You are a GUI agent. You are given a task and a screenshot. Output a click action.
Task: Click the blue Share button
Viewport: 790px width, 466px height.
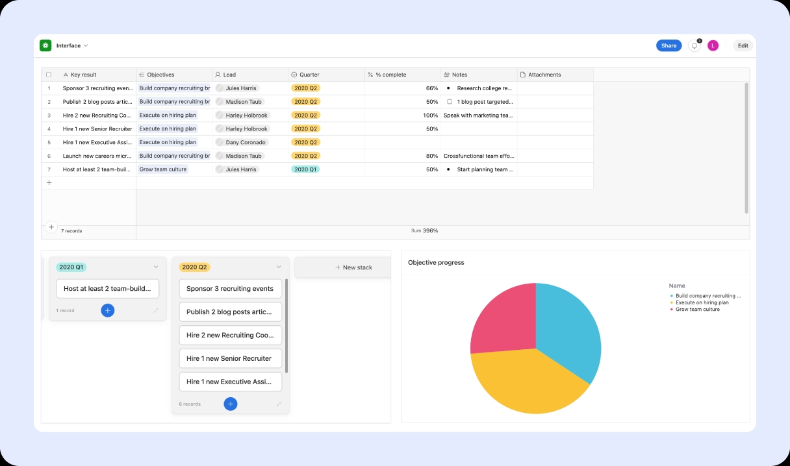[x=669, y=45]
